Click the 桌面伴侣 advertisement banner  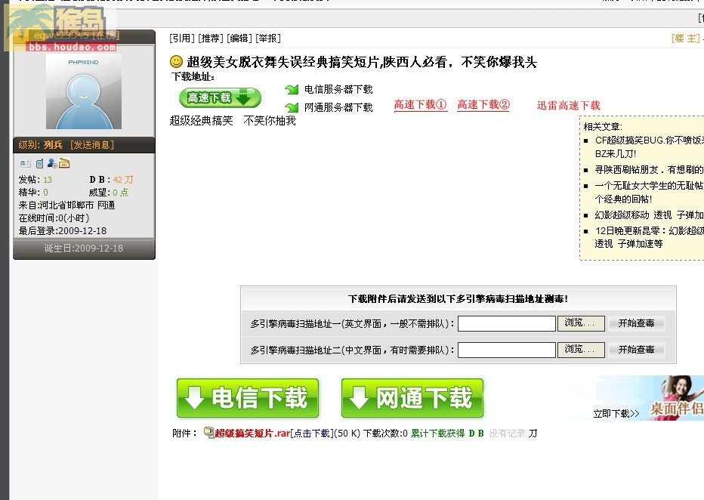pyautogui.click(x=676, y=398)
